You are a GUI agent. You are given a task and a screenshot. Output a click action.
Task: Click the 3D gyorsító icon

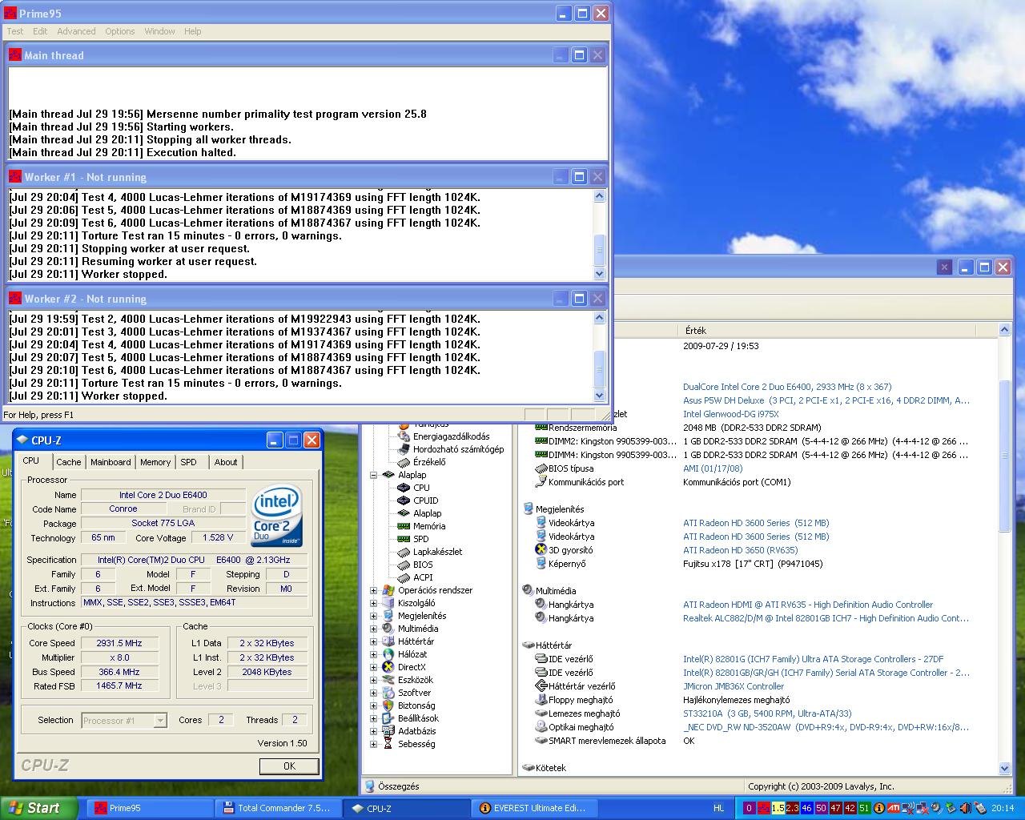point(541,550)
